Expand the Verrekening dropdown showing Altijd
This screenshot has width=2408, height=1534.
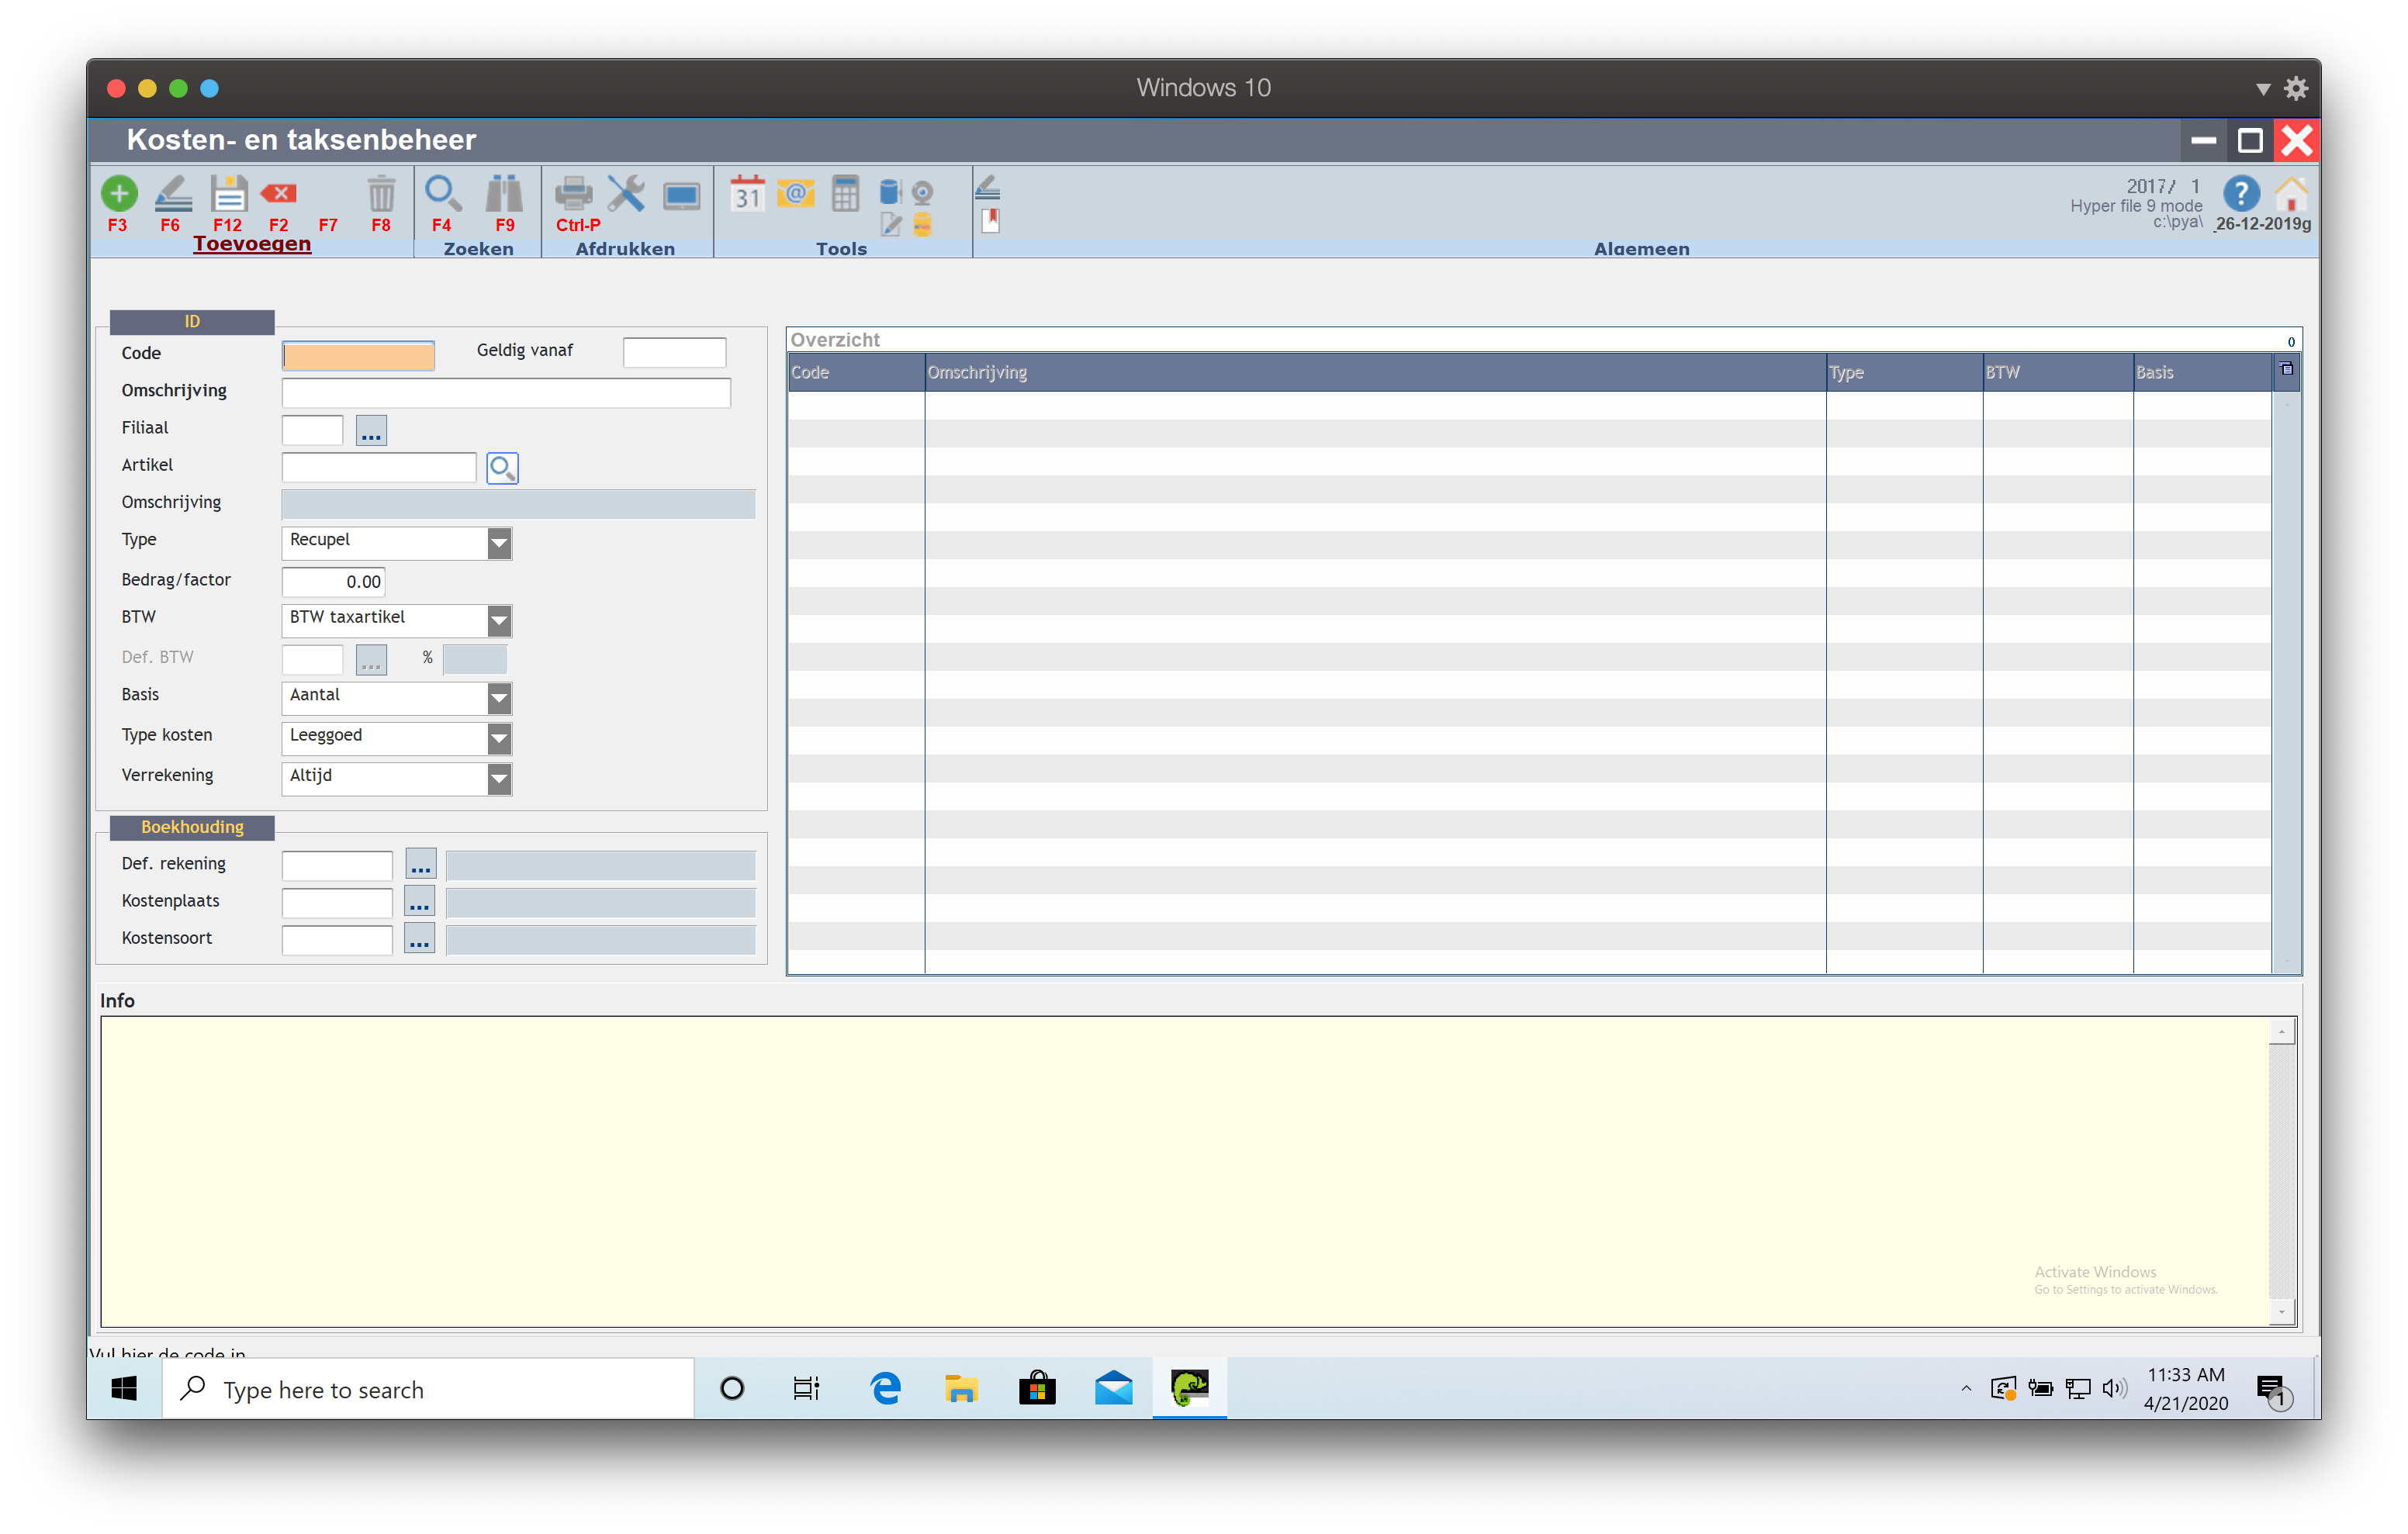click(x=499, y=779)
